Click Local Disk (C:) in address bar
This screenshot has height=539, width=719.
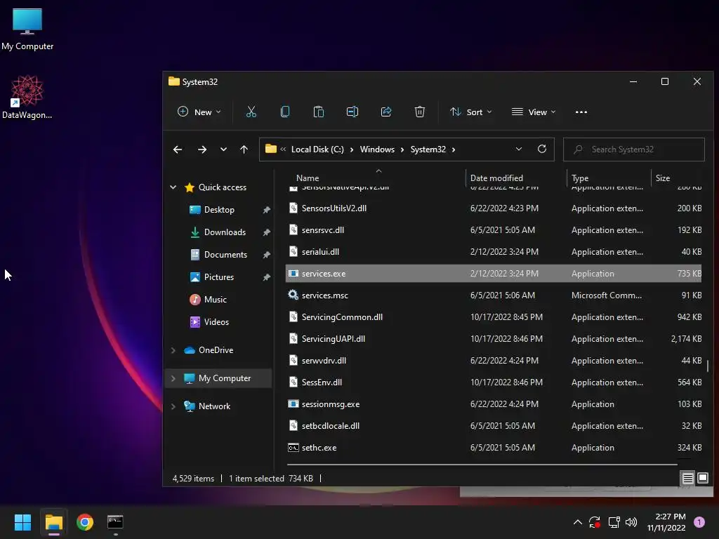317,149
